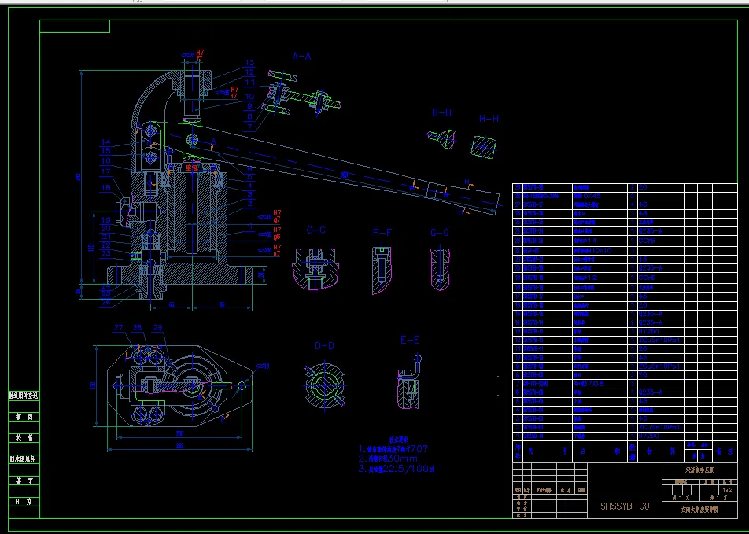The height and width of the screenshot is (534, 749).
Task: Click the A-A section label
Action: coord(301,57)
